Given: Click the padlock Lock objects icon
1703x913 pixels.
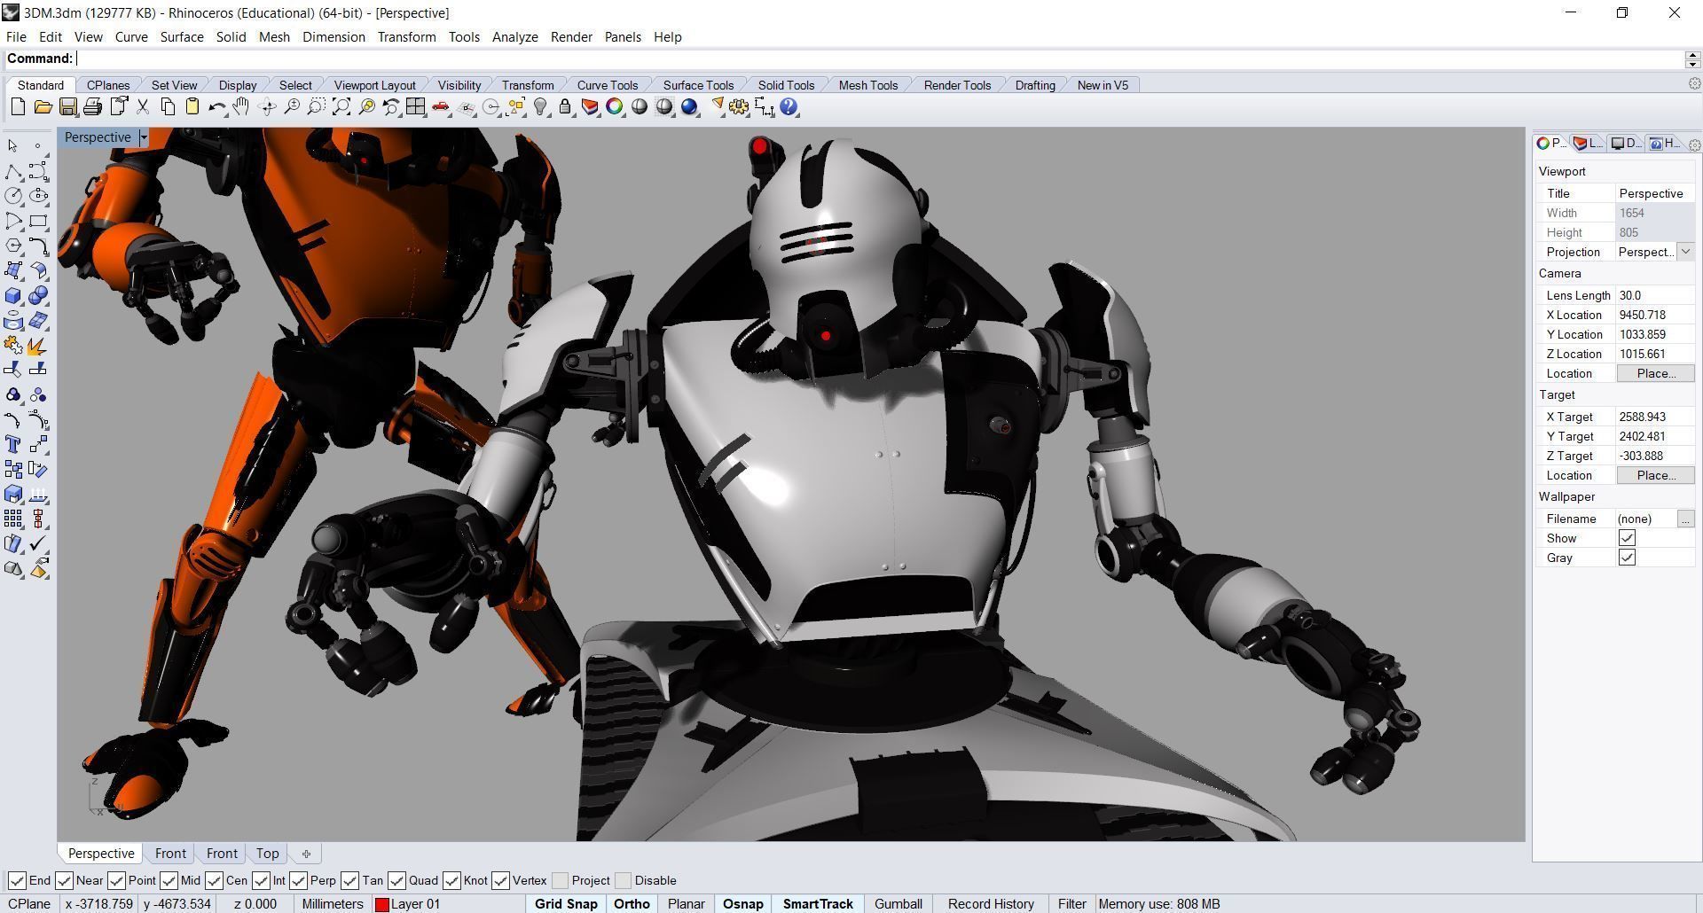Looking at the screenshot, I should (x=565, y=107).
